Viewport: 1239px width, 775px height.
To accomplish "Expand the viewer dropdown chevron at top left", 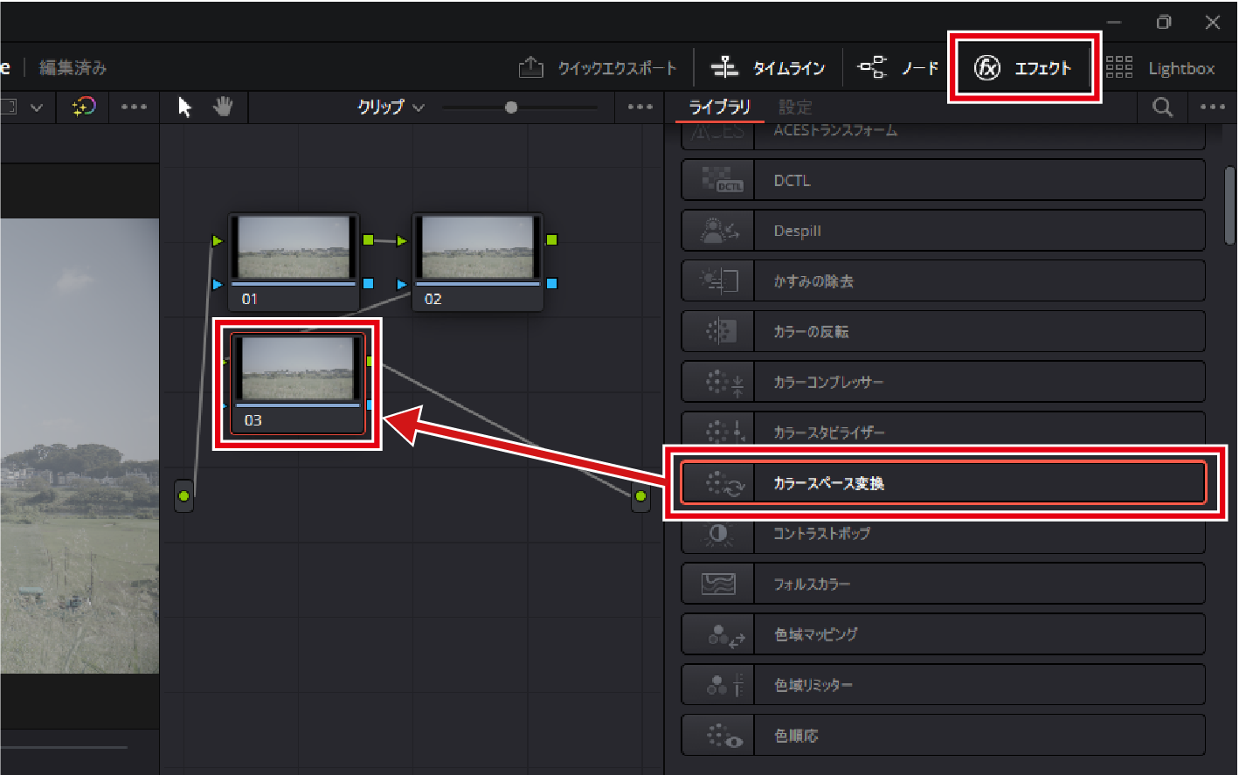I will [x=37, y=107].
